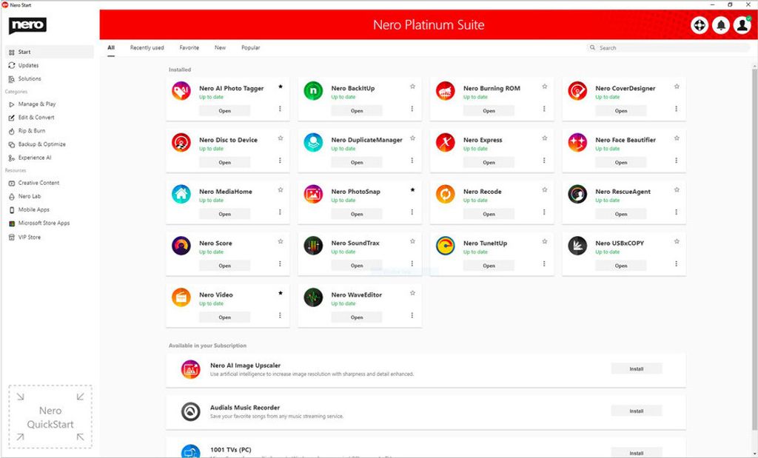Launch the Nero QuickStart panel

[x=50, y=417]
